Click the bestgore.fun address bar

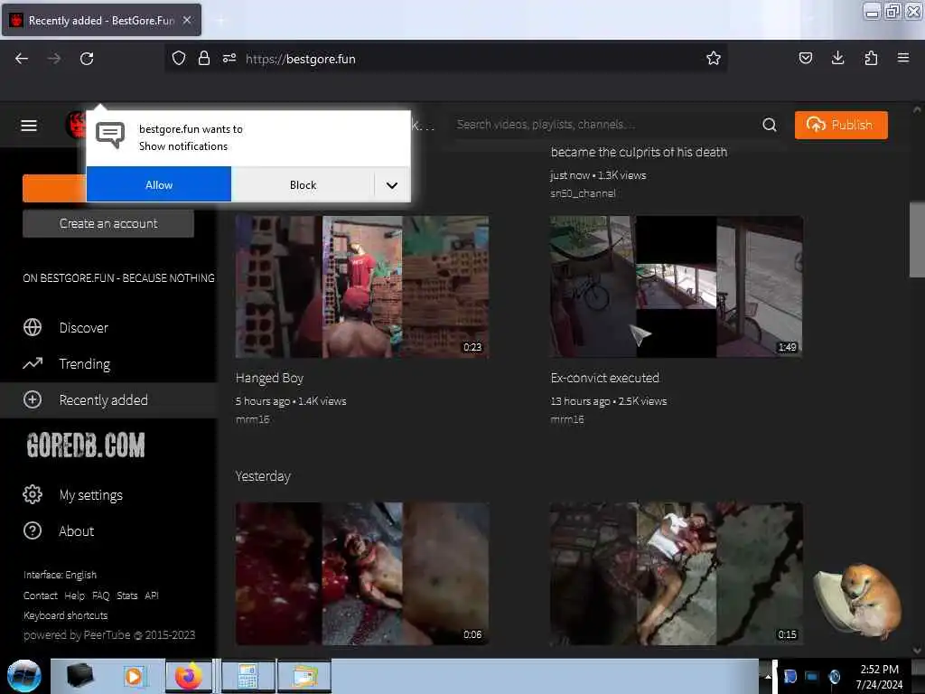[x=445, y=59]
